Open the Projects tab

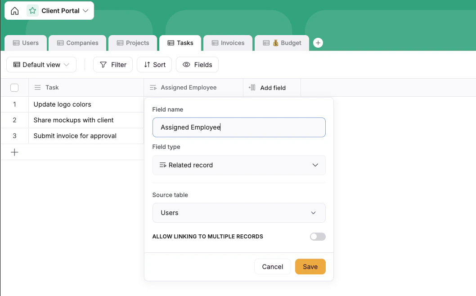[x=133, y=43]
